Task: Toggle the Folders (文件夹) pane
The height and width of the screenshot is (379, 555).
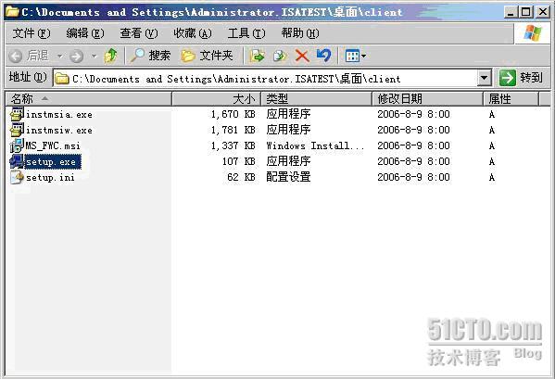Action: tap(207, 56)
